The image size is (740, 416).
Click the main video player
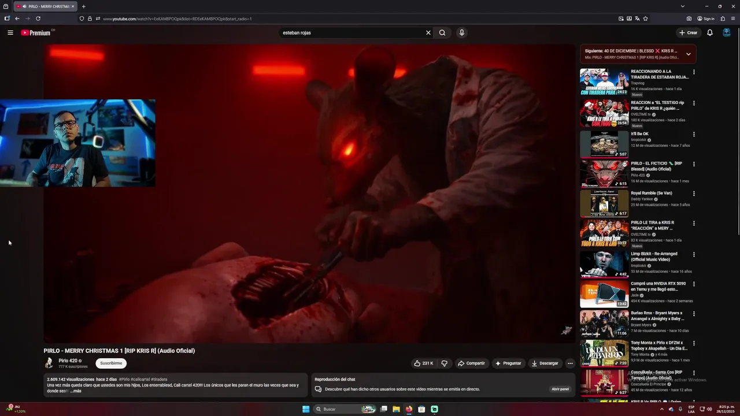[x=309, y=194]
